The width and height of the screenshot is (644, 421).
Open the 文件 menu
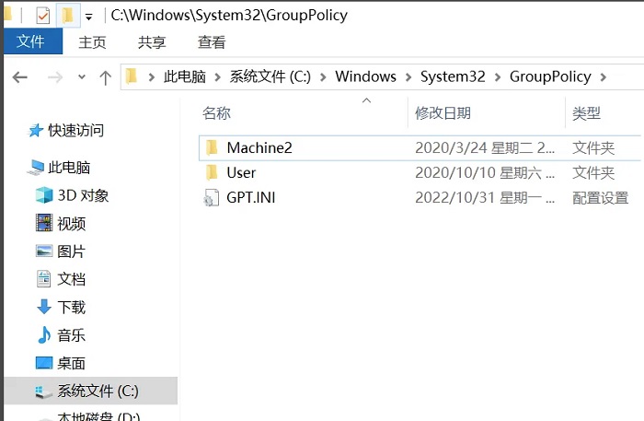[31, 41]
